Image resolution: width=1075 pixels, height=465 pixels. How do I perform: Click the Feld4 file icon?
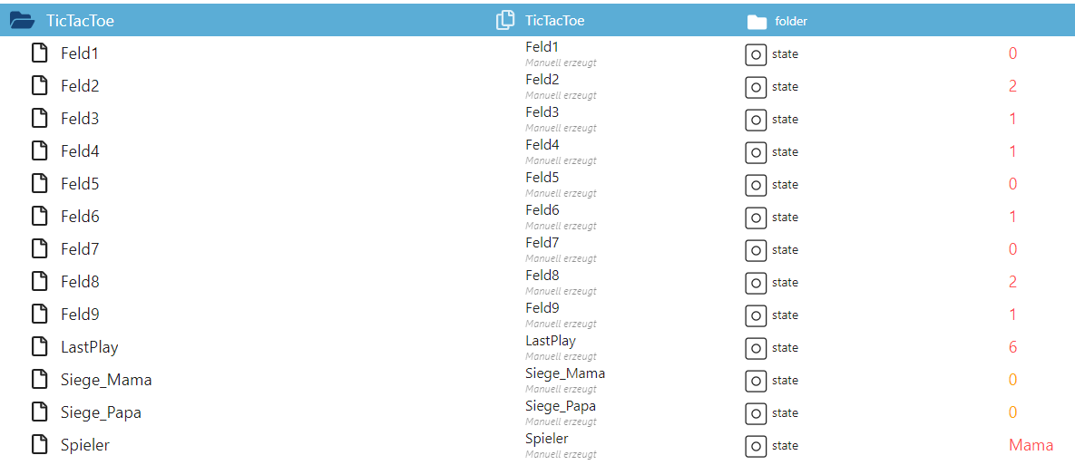[40, 151]
